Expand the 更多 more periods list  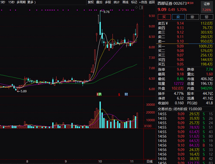[x=31, y=2]
